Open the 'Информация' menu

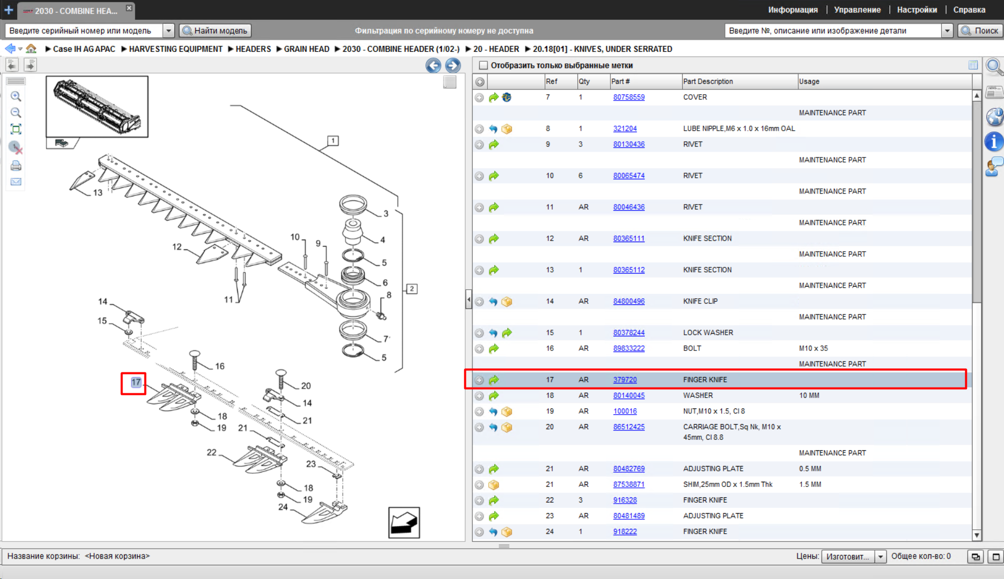click(793, 9)
